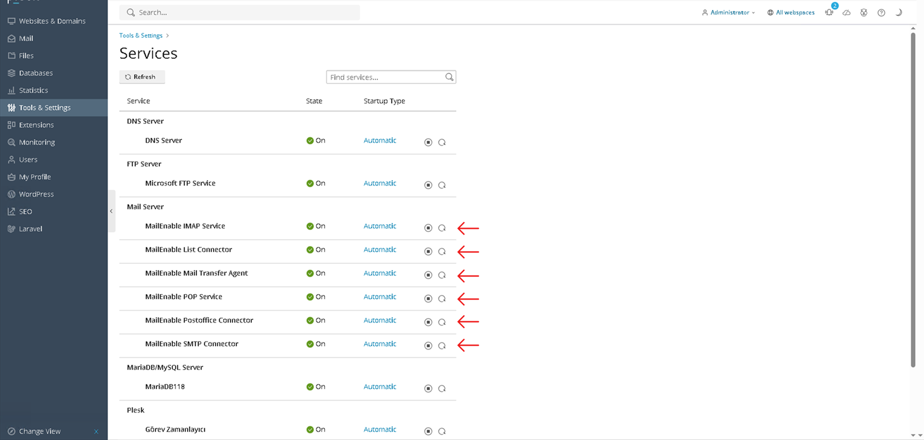The width and height of the screenshot is (924, 440).
Task: Change MailEnable POP Service startup type
Action: (380, 297)
